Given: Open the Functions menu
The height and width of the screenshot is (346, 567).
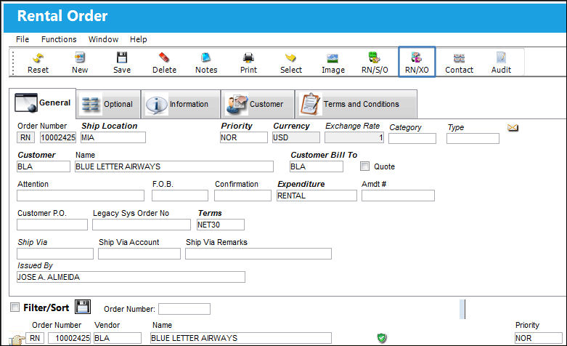Looking at the screenshot, I should point(59,39).
